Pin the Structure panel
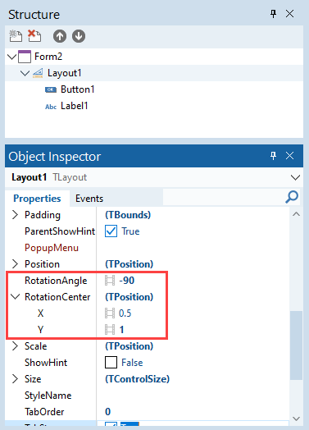 point(273,14)
